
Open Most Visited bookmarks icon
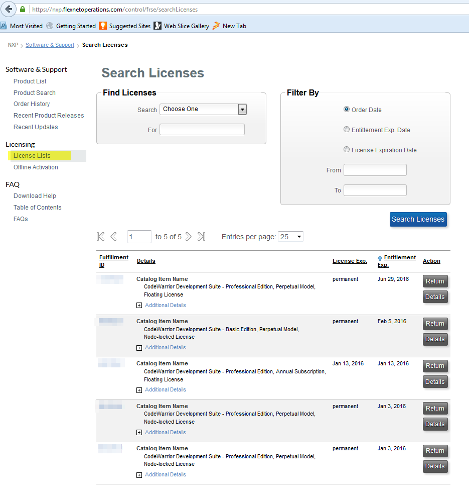[x=4, y=26]
